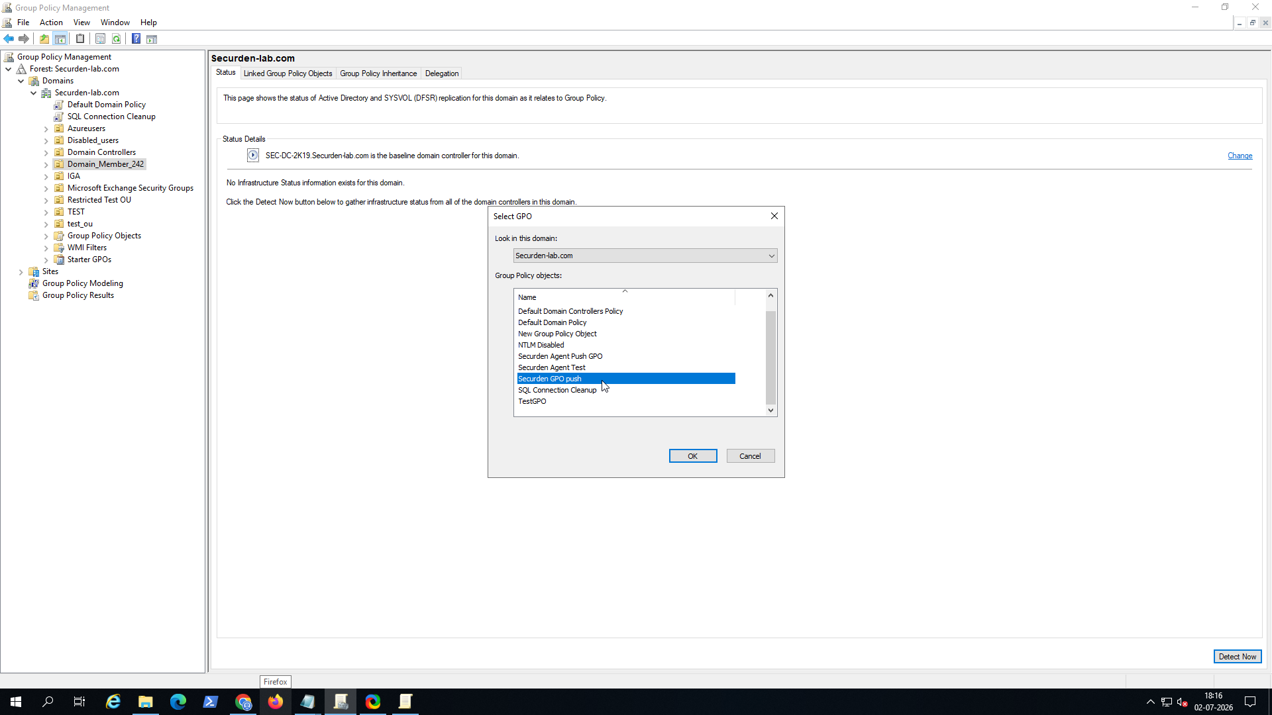The width and height of the screenshot is (1272, 715).
Task: Switch to Linked Group Policy Objects tab
Action: pyautogui.click(x=288, y=73)
